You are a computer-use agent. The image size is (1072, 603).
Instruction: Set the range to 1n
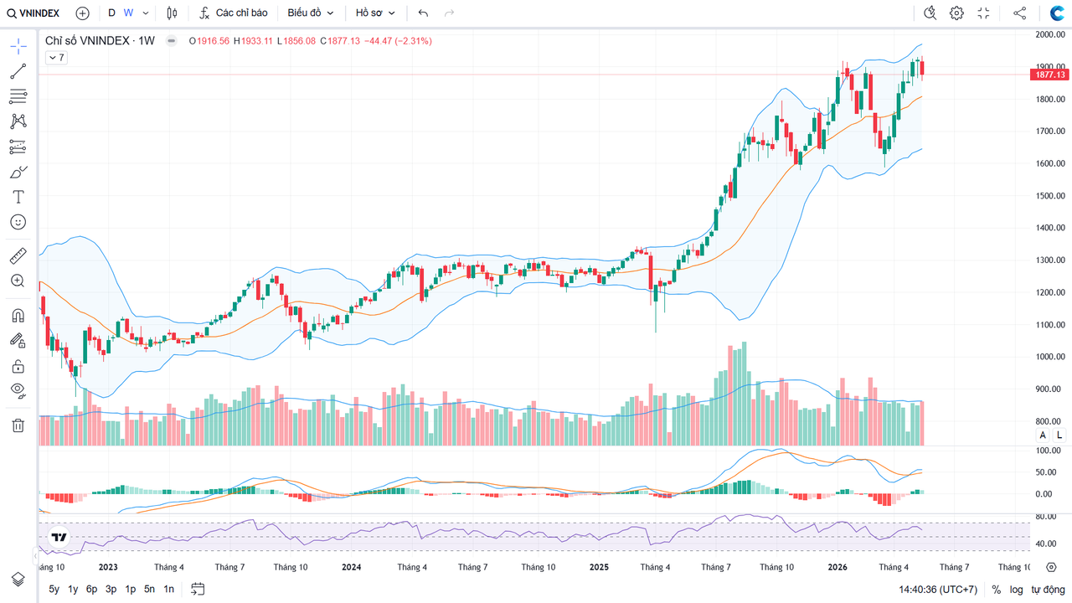coord(169,589)
